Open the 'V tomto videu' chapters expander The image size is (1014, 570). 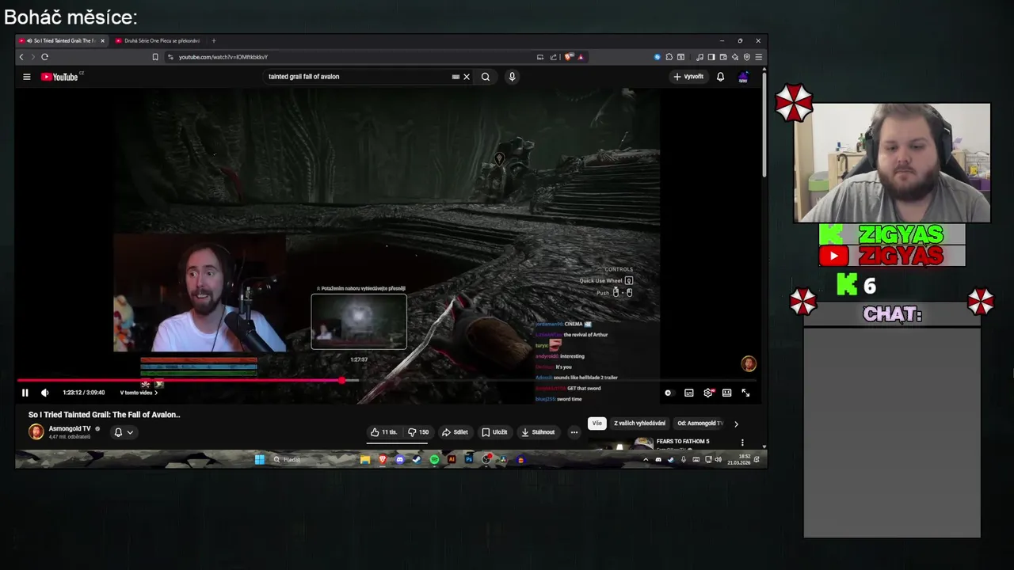(139, 393)
